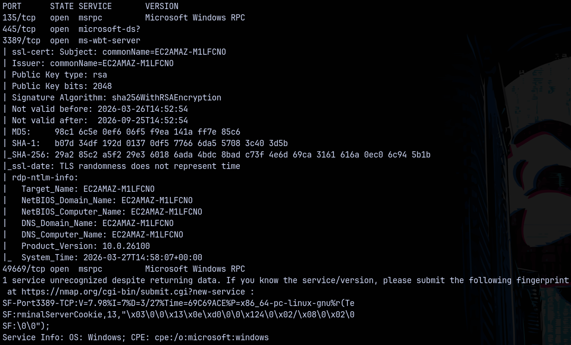571x345 pixels.
Task: Click the SF-Port3389-TCP fingerprint line
Action: click(178, 303)
